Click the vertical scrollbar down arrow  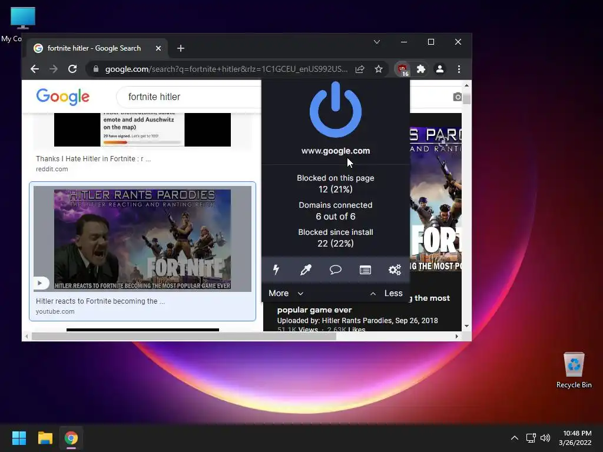(x=466, y=326)
